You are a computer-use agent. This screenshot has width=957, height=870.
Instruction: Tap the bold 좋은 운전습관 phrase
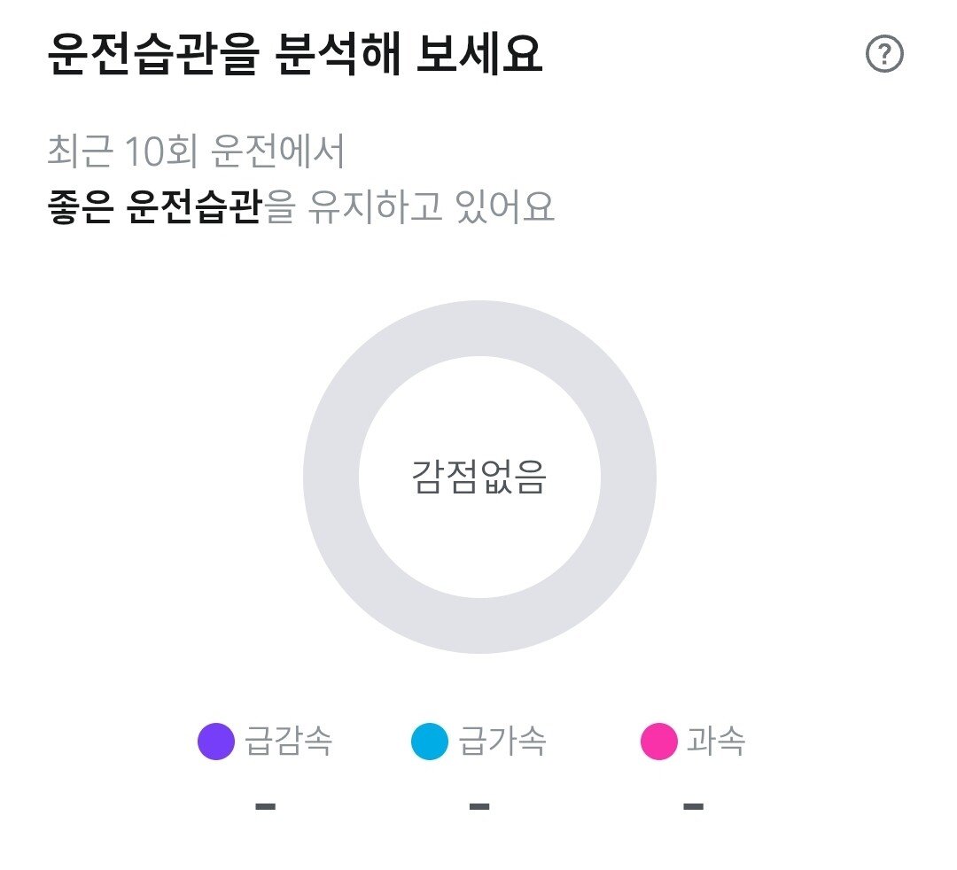click(x=154, y=207)
